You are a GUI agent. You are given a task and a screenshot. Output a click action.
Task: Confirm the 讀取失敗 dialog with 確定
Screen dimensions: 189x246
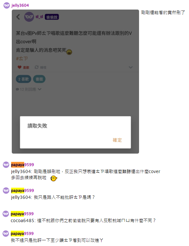117,140
